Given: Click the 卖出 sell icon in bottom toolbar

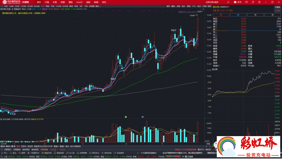Looking at the screenshot, I should [x=11, y=153].
